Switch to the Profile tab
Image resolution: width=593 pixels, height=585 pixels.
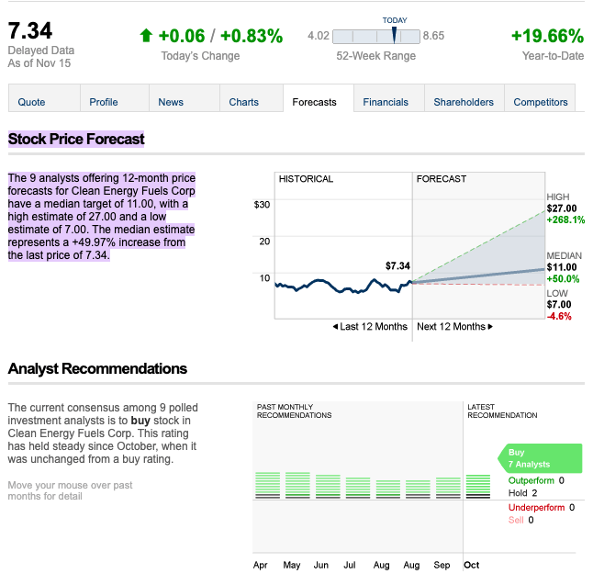(104, 102)
